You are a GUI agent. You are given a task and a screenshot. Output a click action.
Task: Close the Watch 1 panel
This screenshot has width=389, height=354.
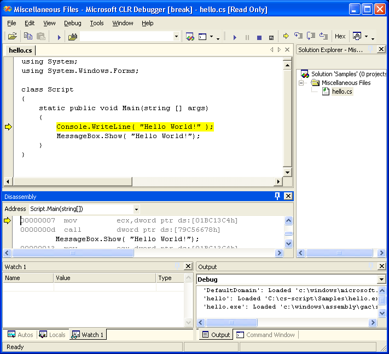coord(188,266)
